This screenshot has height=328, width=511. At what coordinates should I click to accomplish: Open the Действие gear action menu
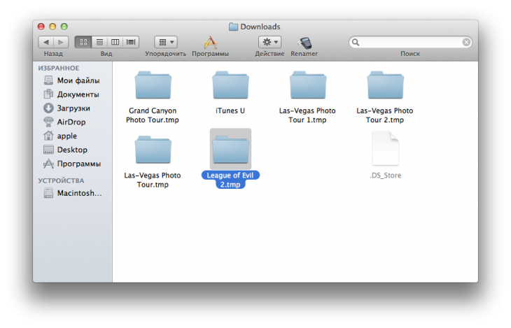pyautogui.click(x=269, y=42)
